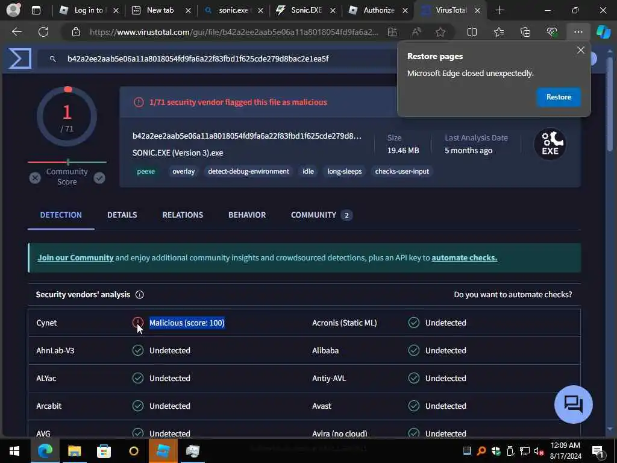This screenshot has width=617, height=463.
Task: Open Browser essentials heart icon
Action: [x=552, y=32]
